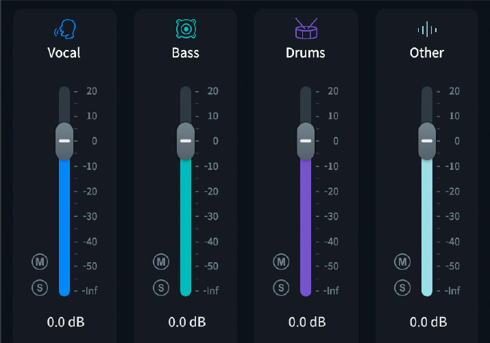Click the Other waveform icon
This screenshot has width=490, height=343.
[x=426, y=29]
